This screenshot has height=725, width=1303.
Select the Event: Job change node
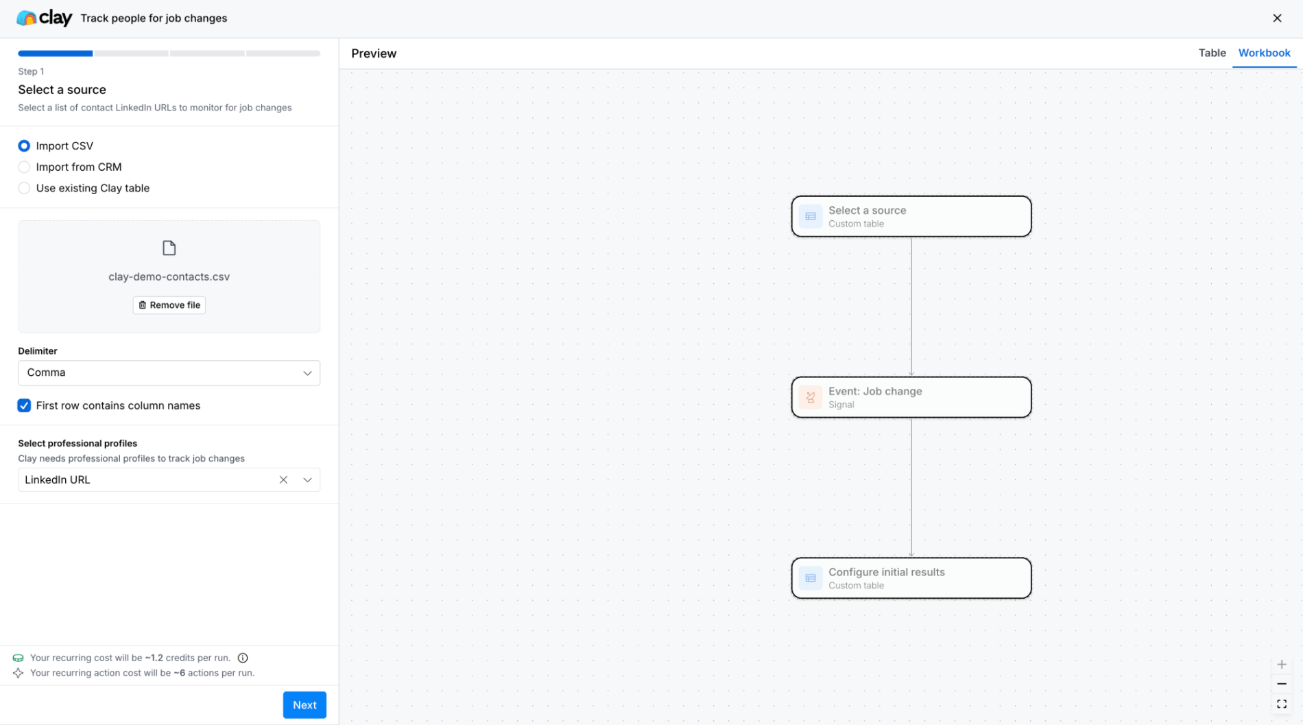[911, 397]
